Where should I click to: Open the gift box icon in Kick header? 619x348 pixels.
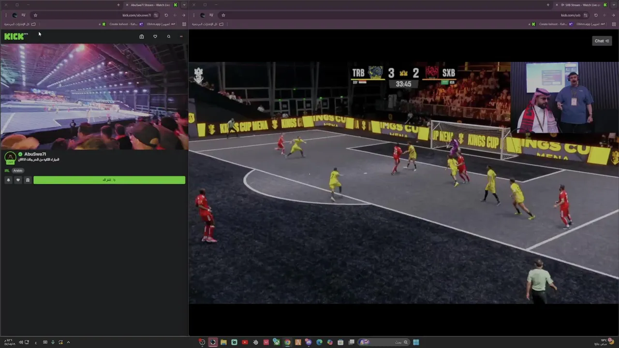click(142, 36)
